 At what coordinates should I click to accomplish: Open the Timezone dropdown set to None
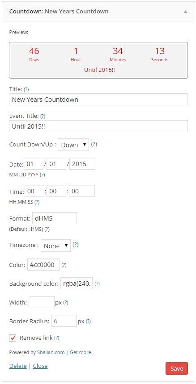point(55,246)
